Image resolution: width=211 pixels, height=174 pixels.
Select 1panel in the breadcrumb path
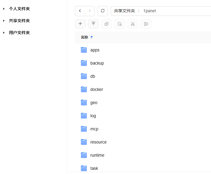150,11
